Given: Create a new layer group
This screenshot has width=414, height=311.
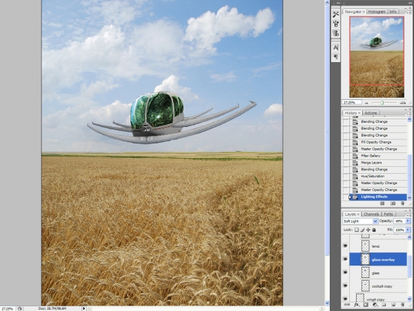Looking at the screenshot, I should point(384,304).
